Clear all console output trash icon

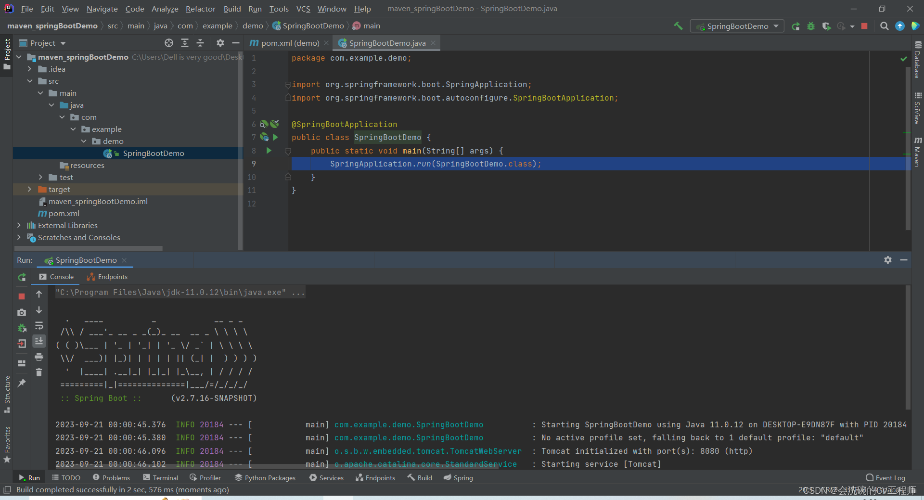tap(39, 372)
